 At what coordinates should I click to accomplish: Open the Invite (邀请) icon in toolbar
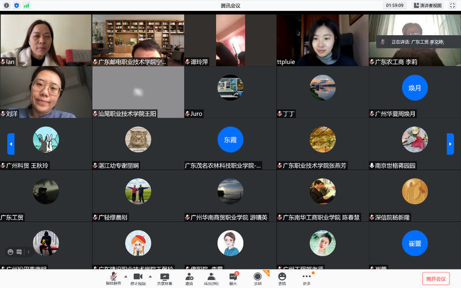(x=189, y=277)
